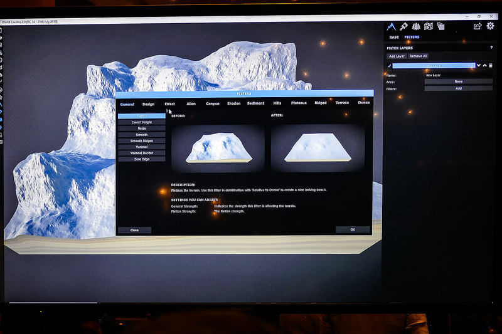Click the Add Layer button
Image resolution: width=502 pixels, height=334 pixels.
(397, 56)
